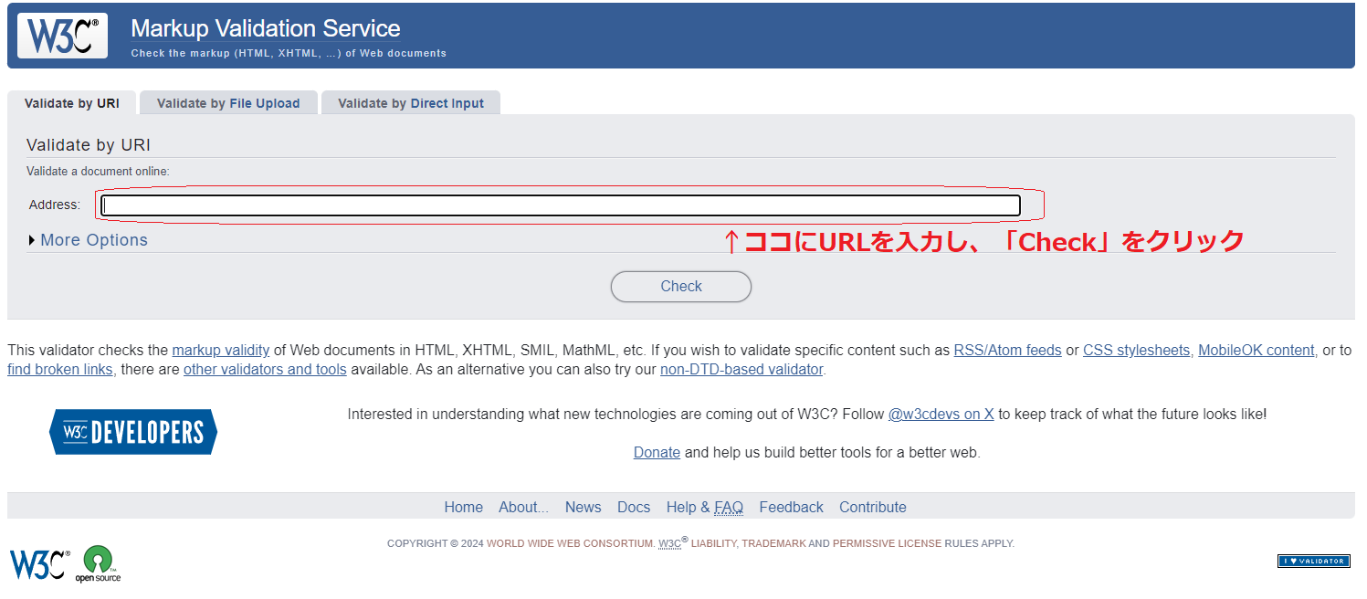
Task: Click the MobileOK content link
Action: 1256,350
